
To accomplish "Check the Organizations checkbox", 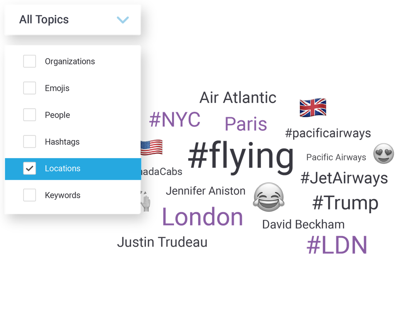I will 29,61.
